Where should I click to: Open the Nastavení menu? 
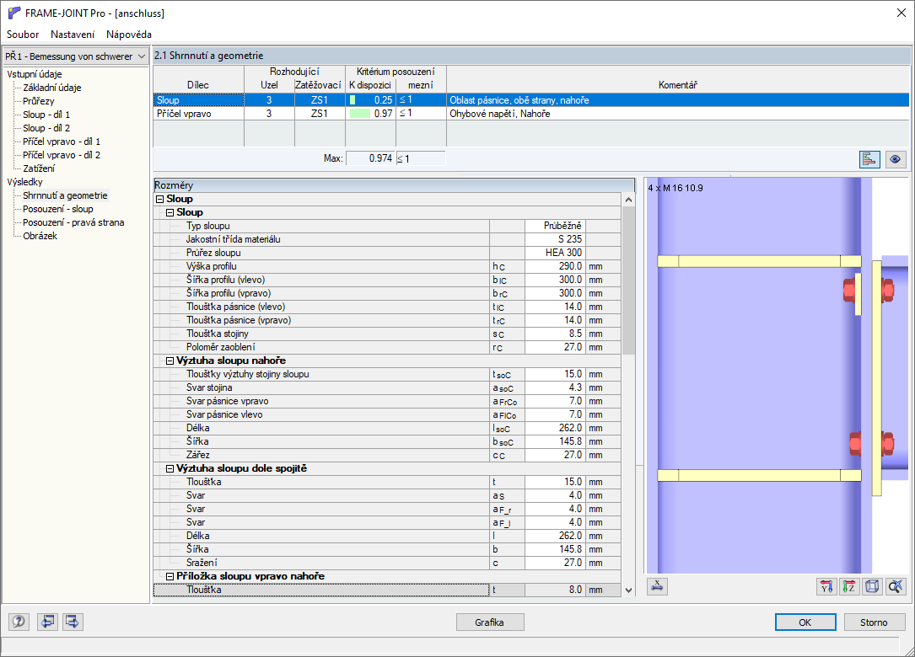pyautogui.click(x=73, y=35)
